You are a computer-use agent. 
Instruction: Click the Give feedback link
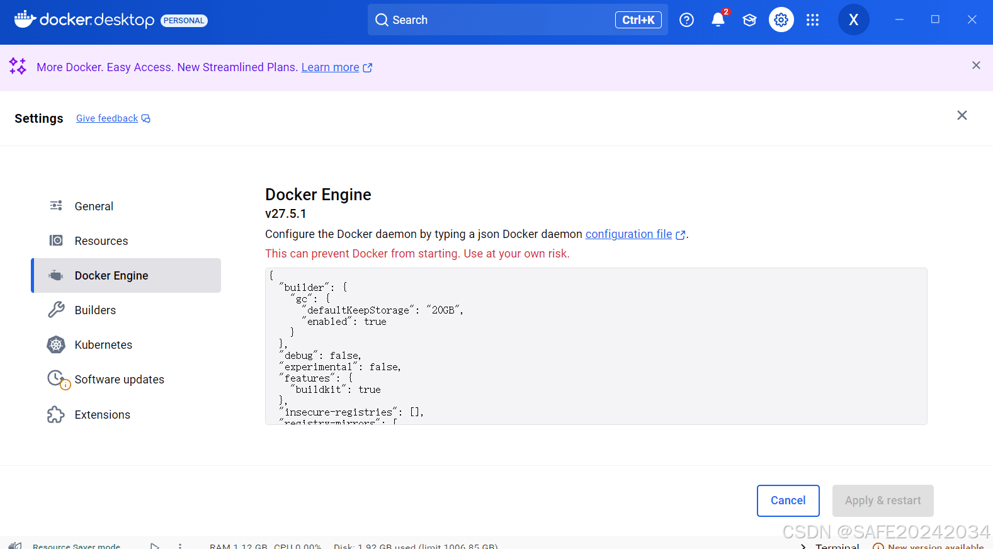coord(107,118)
